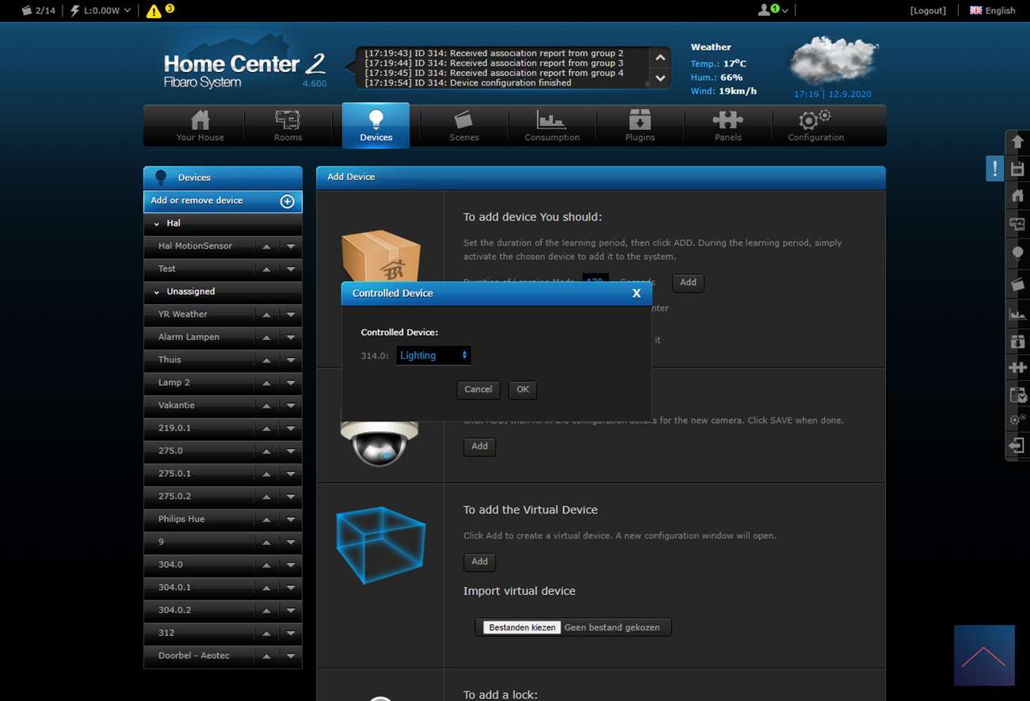Click the Logout link
Viewport: 1030px width, 701px height.
pos(928,10)
